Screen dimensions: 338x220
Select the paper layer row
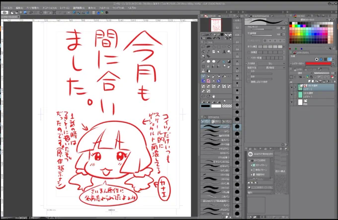click(316, 102)
